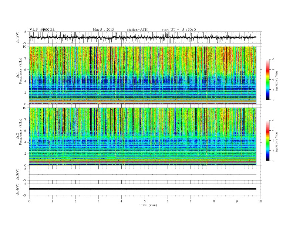
Task: Click the "-7" tick on lower colorbar
Action: 273,161
